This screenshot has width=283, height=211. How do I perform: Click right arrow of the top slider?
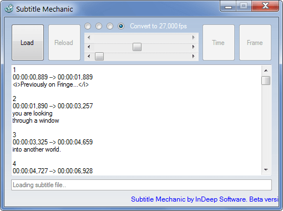pos(194,38)
